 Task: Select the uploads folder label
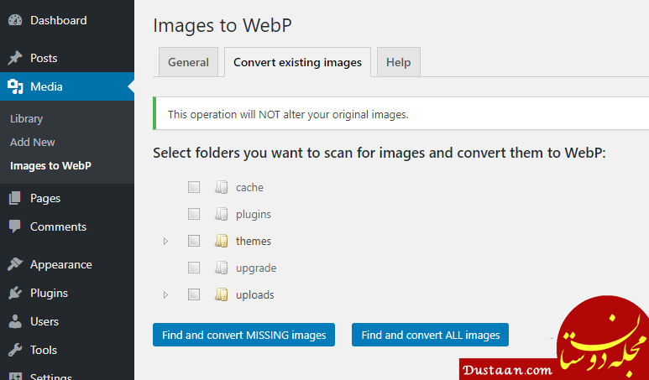click(255, 294)
